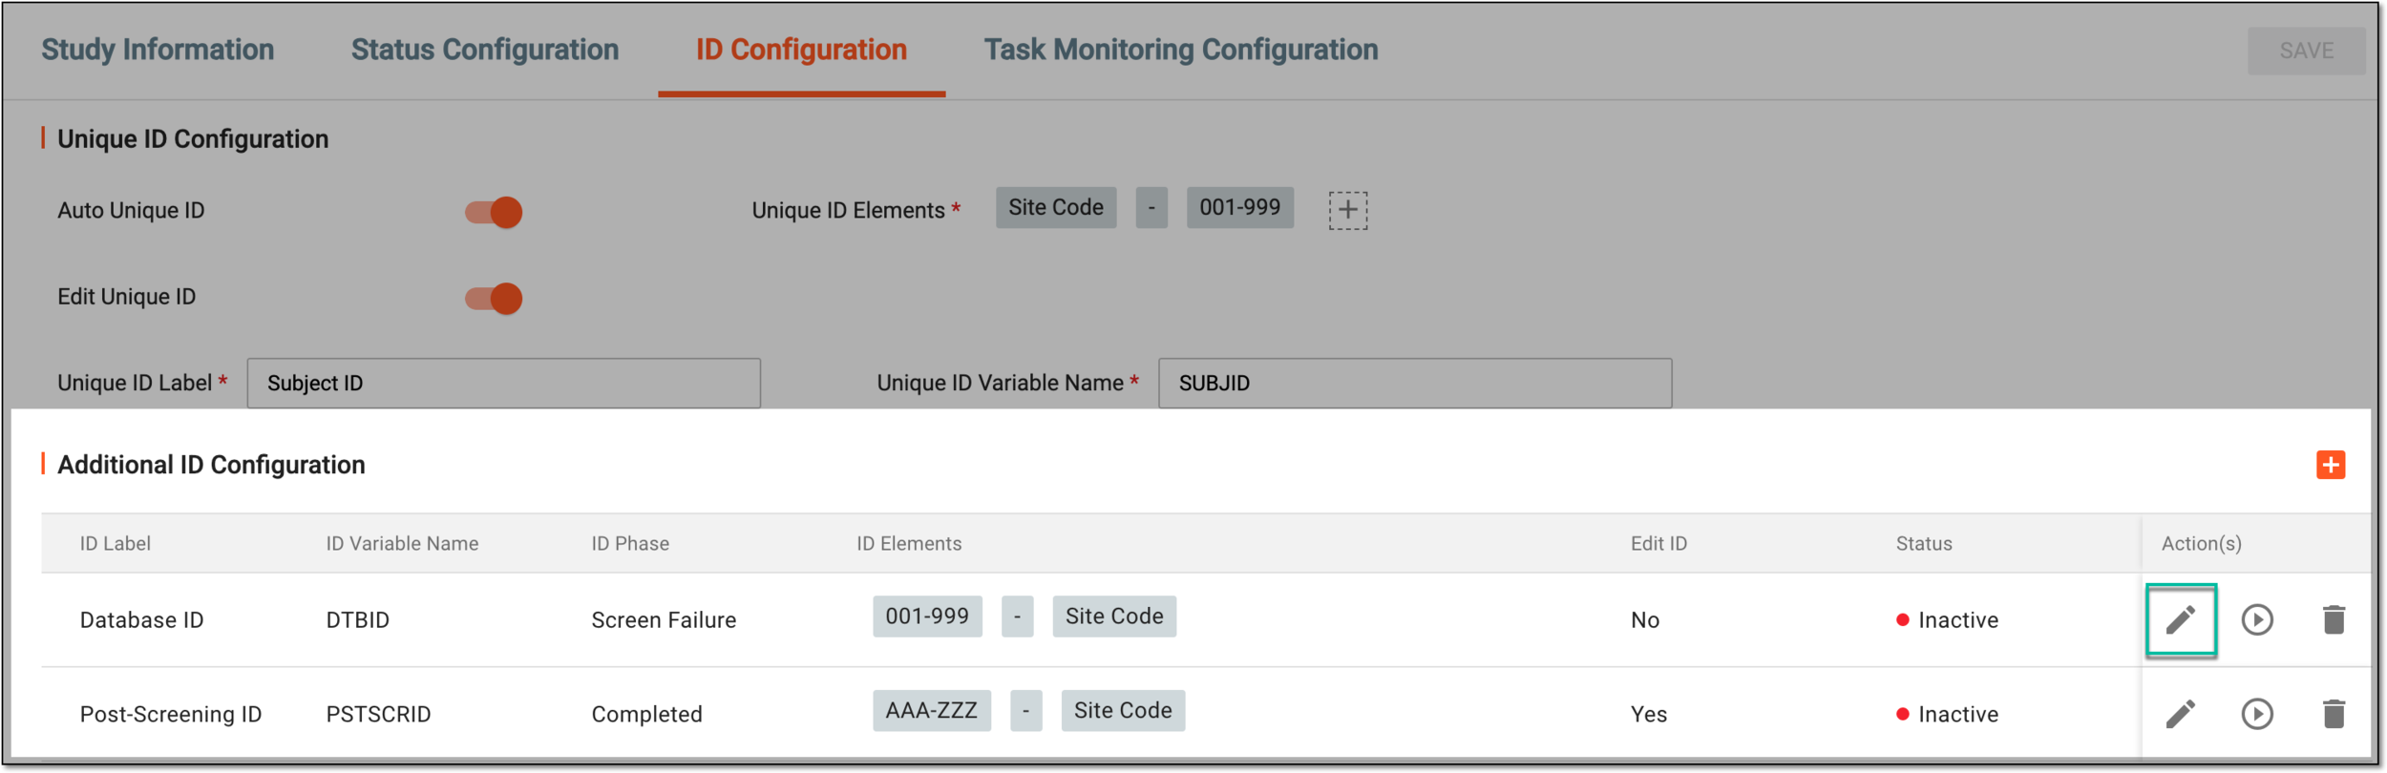
Task: Click the 001-999 chip in Database ID row
Action: [927, 616]
